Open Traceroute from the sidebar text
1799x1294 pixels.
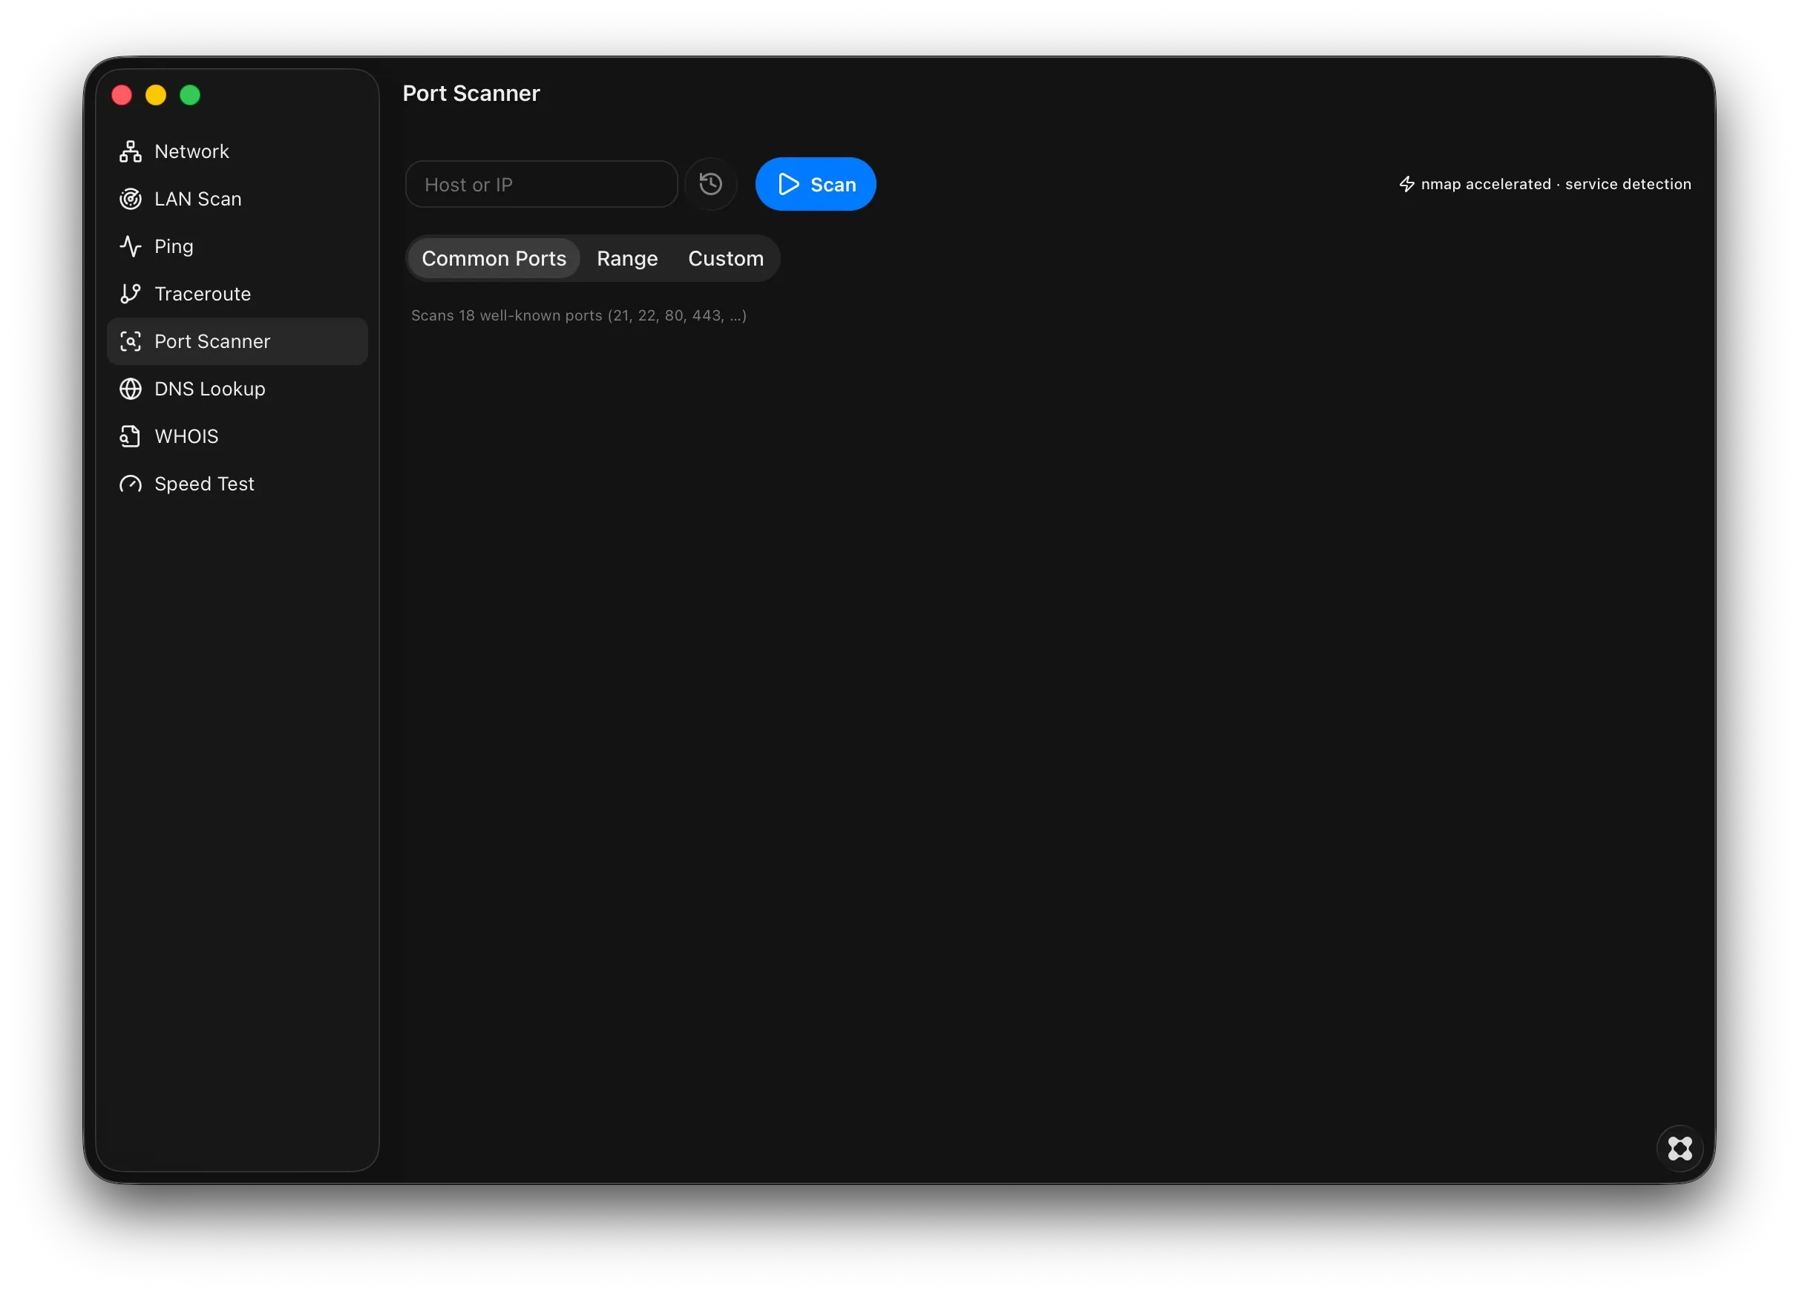click(203, 294)
